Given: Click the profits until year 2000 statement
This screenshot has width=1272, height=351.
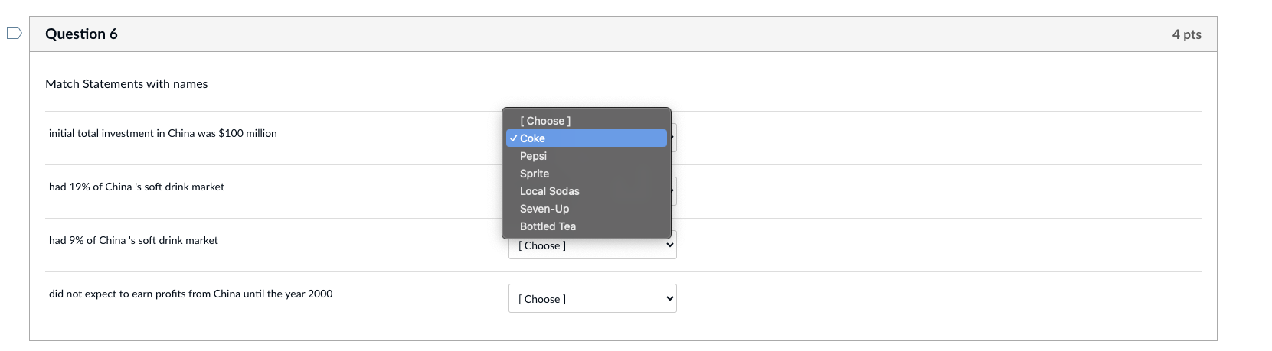Looking at the screenshot, I should pos(191,294).
